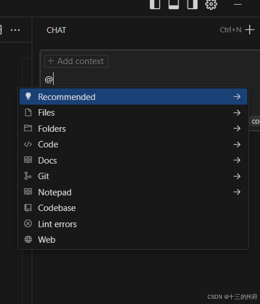Expand the Notepad submenu arrow
Image resolution: width=260 pixels, height=304 pixels.
click(x=237, y=192)
